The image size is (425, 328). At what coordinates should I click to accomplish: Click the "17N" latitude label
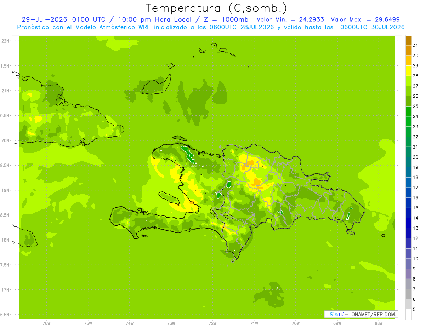[x=5, y=290]
